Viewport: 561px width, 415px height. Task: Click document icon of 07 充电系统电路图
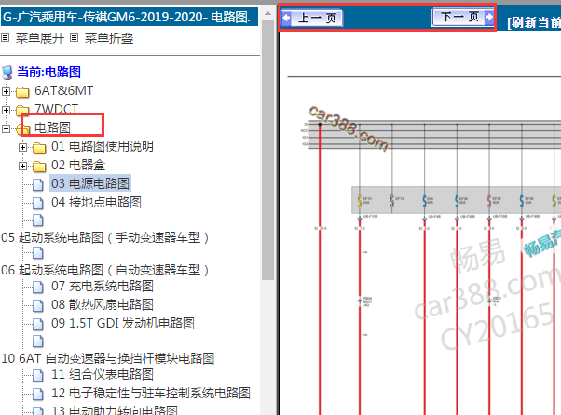point(38,287)
